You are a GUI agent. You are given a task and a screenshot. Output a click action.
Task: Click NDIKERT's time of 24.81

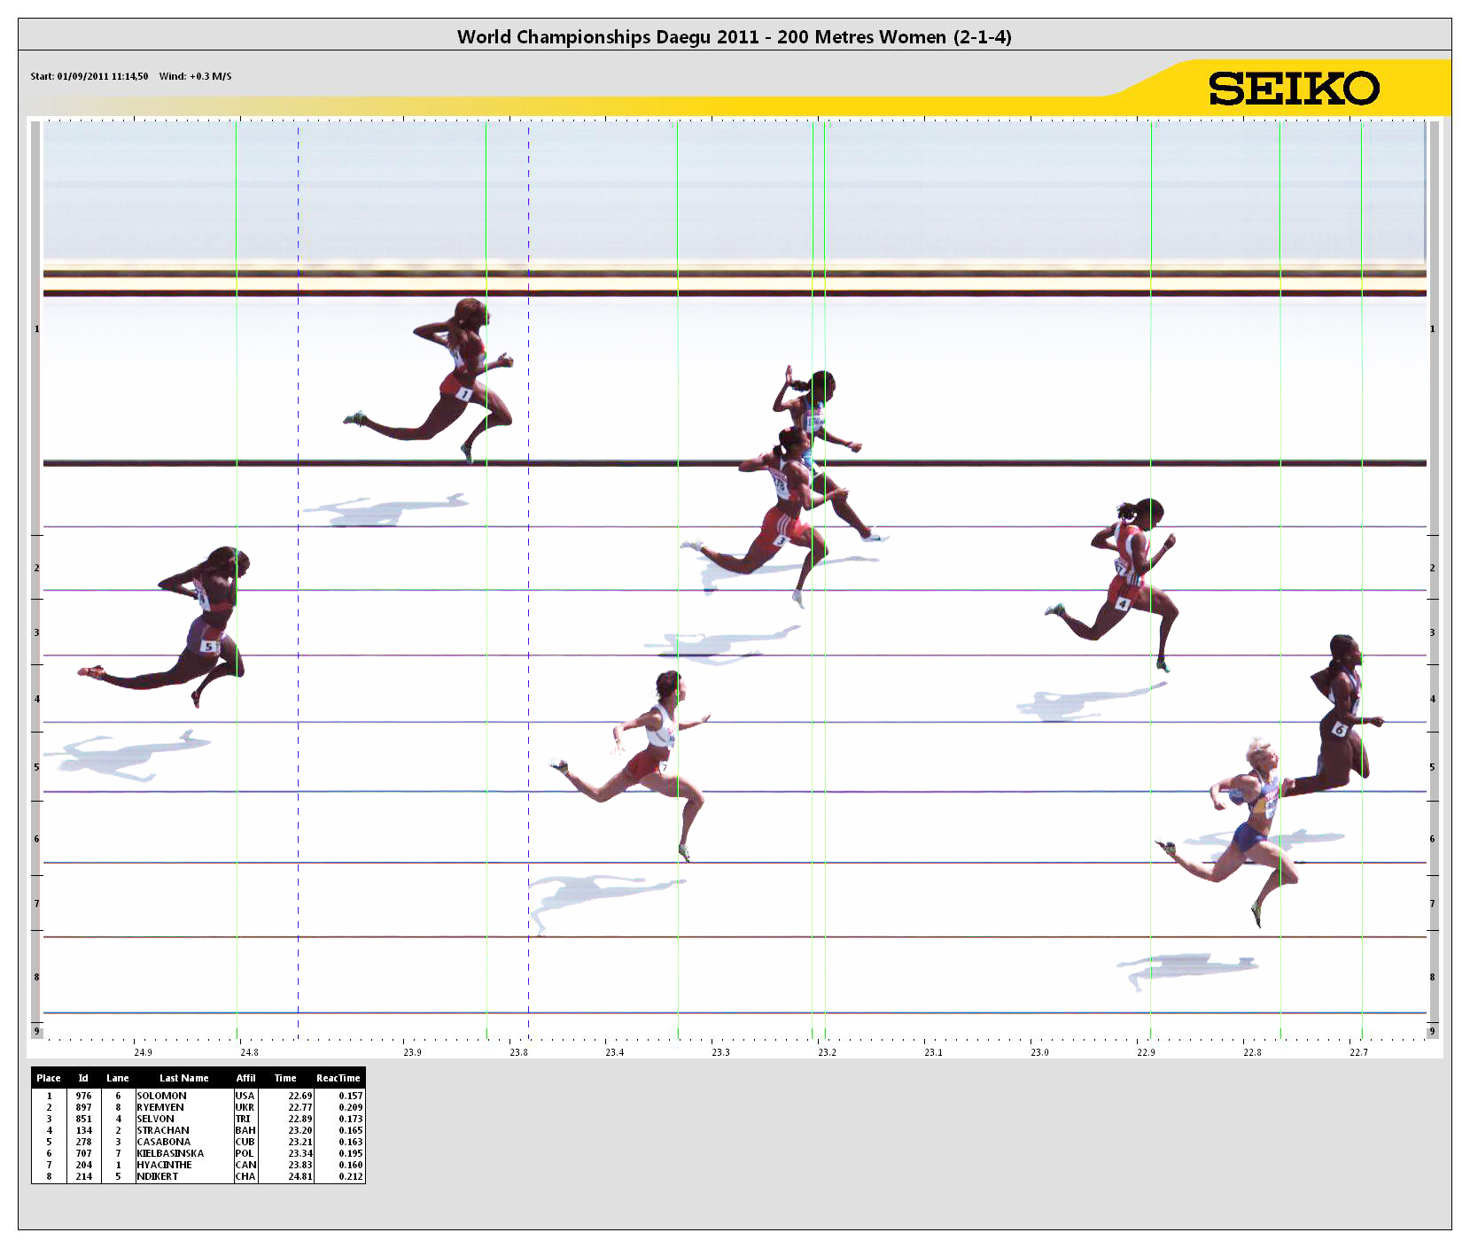coord(299,1176)
